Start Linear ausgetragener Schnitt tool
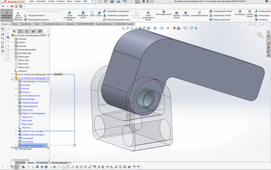This screenshot has height=170, width=271. [148, 16]
